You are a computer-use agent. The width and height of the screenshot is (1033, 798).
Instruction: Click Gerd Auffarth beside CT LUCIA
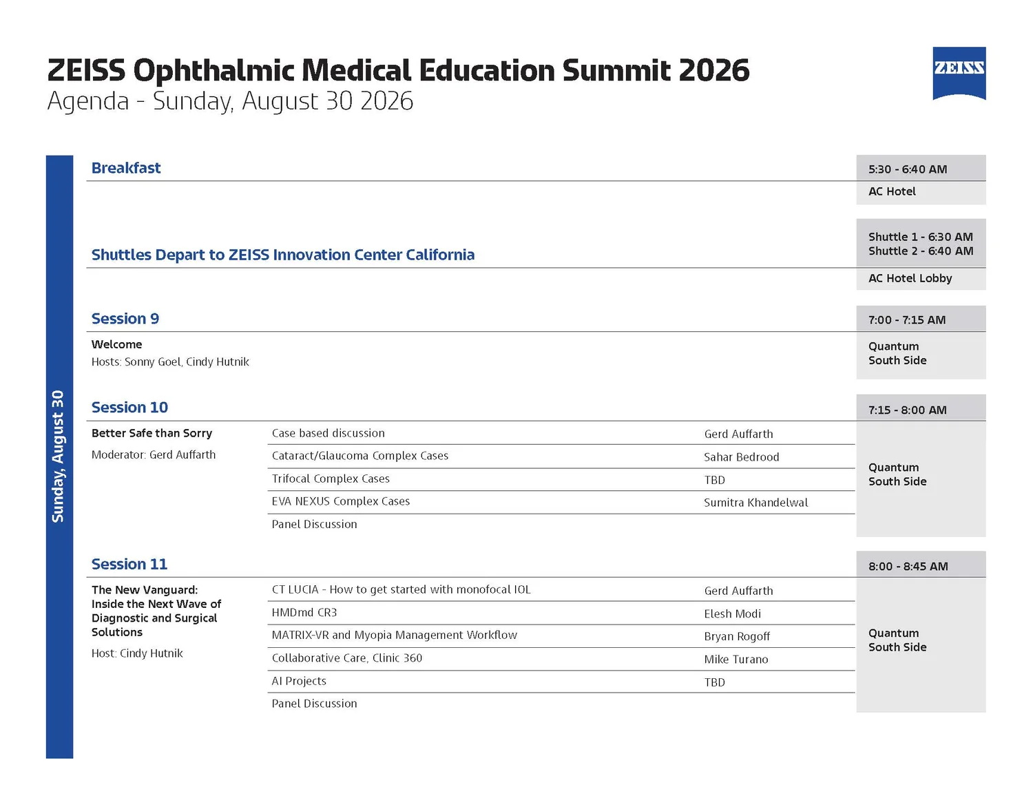coord(738,591)
